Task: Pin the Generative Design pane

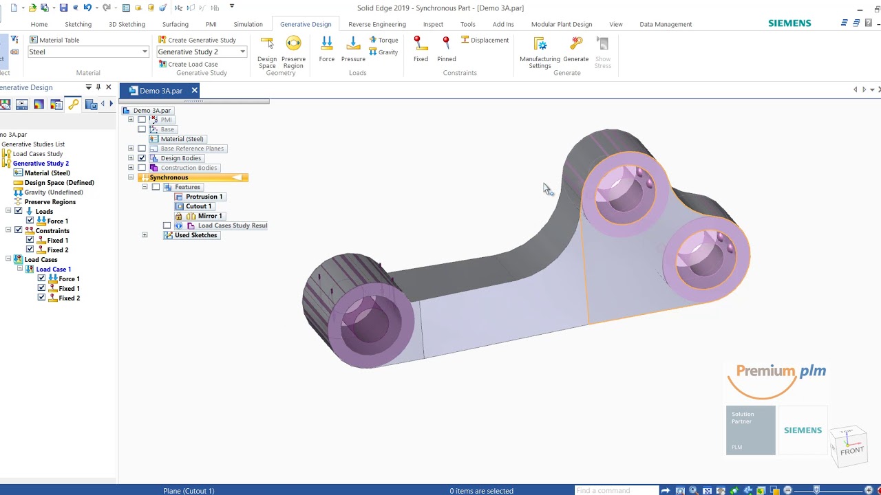Action: 98,87
